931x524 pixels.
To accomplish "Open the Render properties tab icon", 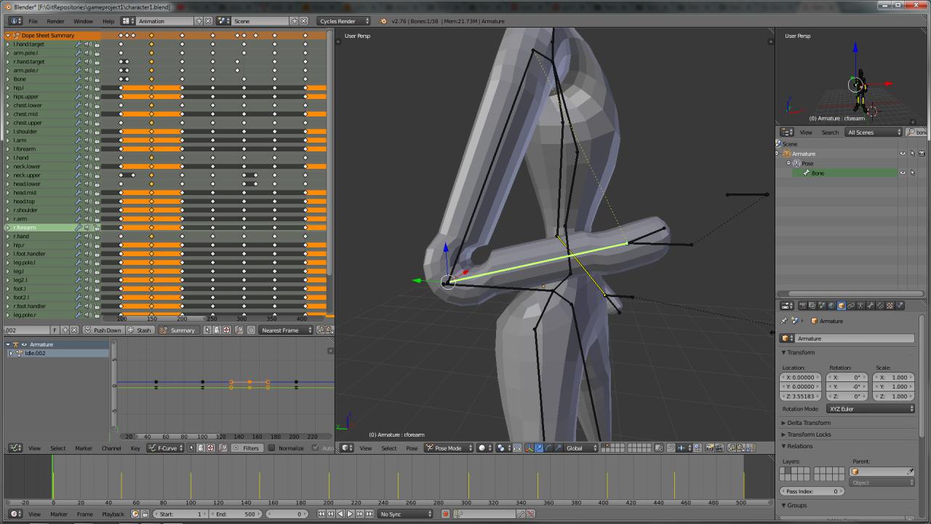I will click(803, 306).
